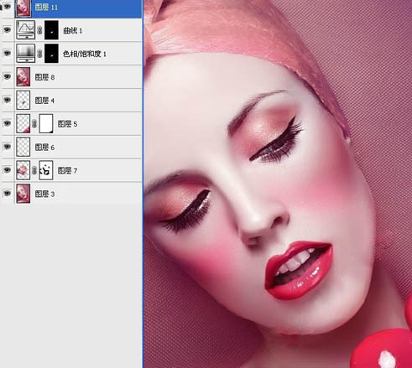412x368 pixels.
Task: Click the 图层 3 layer thumbnail
Action: coord(23,194)
